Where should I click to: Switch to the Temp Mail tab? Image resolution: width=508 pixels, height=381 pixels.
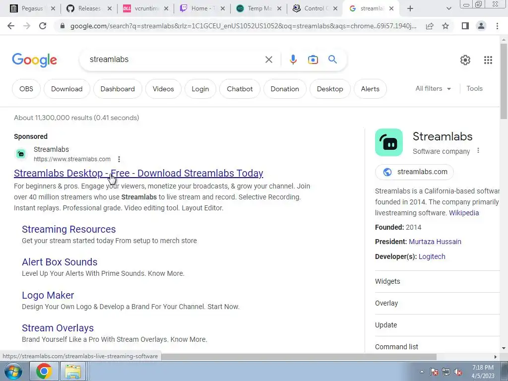coord(259,8)
